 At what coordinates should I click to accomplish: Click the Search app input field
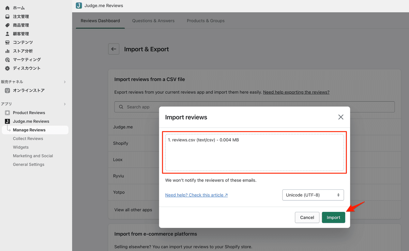point(254,107)
